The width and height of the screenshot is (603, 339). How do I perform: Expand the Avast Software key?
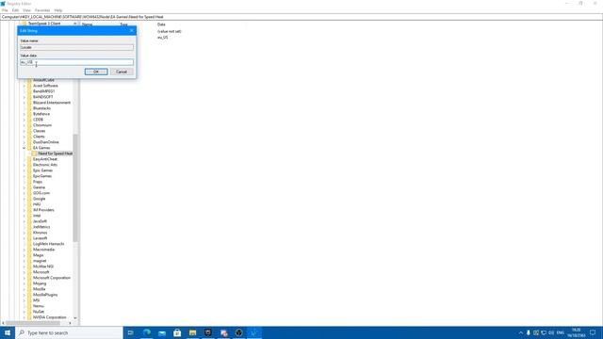point(24,86)
